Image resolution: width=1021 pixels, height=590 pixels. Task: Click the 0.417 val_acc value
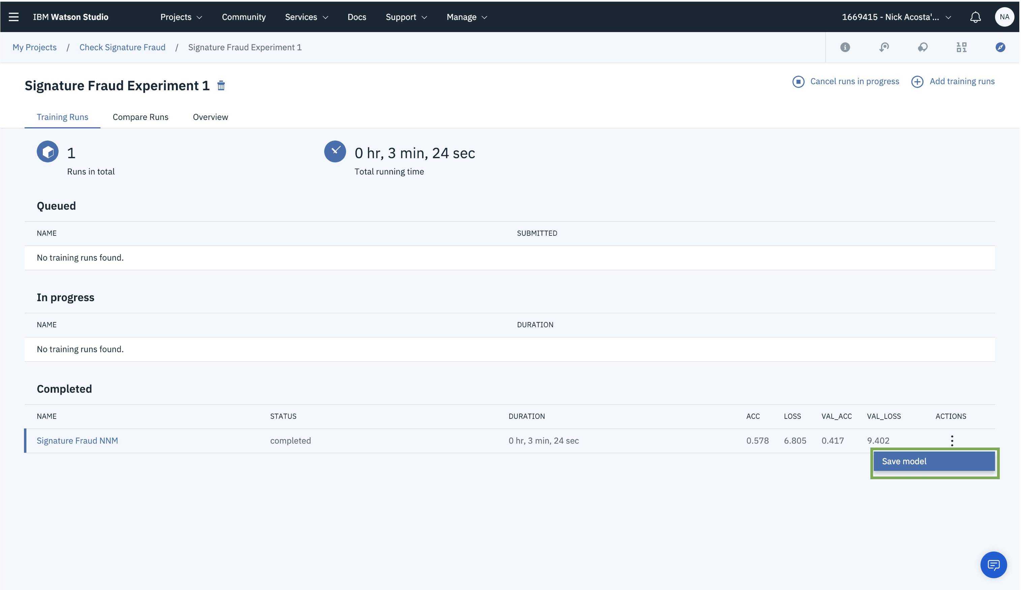click(832, 440)
